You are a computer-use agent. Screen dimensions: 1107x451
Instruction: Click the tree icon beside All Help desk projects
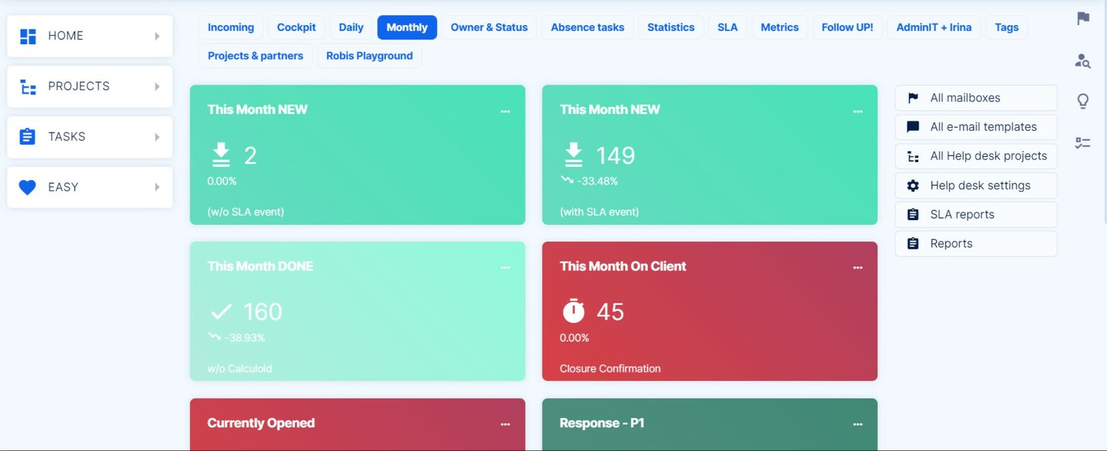pos(913,156)
